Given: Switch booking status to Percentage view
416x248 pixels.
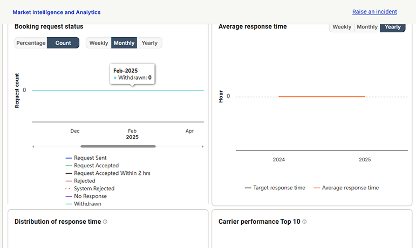Looking at the screenshot, I should point(31,43).
